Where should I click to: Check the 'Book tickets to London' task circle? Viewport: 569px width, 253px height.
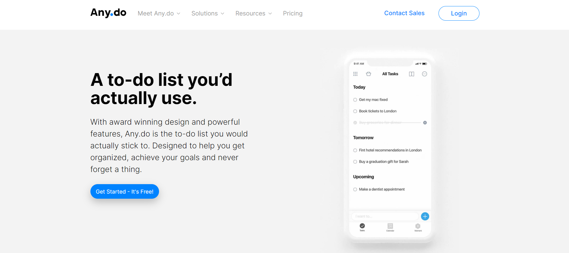tap(355, 111)
